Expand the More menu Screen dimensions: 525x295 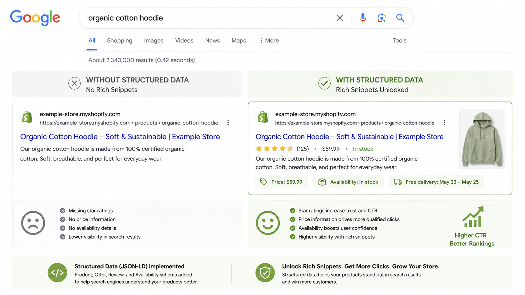tap(269, 40)
